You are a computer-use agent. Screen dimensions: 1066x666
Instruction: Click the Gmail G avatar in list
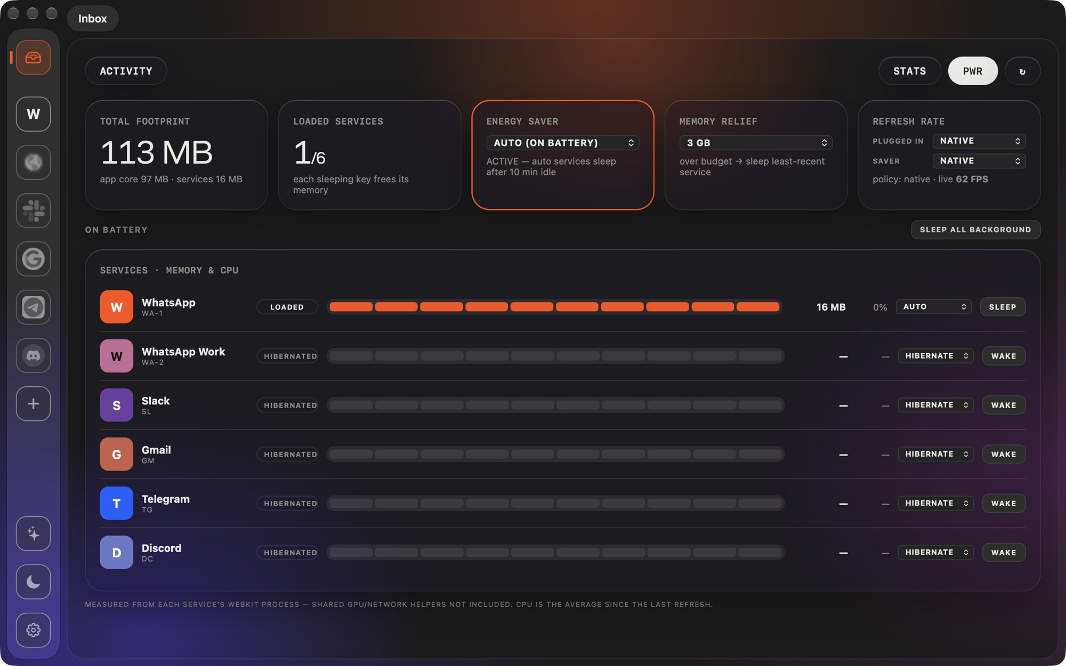tap(116, 454)
